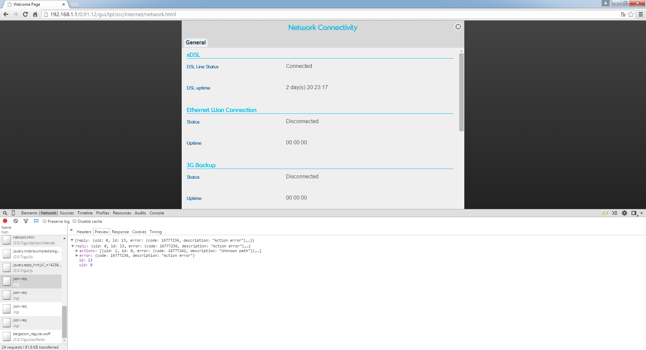Close the Network Connectivity dialog
Image resolution: width=646 pixels, height=350 pixels.
coord(458,27)
